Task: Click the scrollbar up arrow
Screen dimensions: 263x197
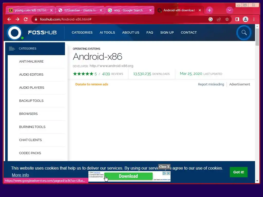Action: 257,26
